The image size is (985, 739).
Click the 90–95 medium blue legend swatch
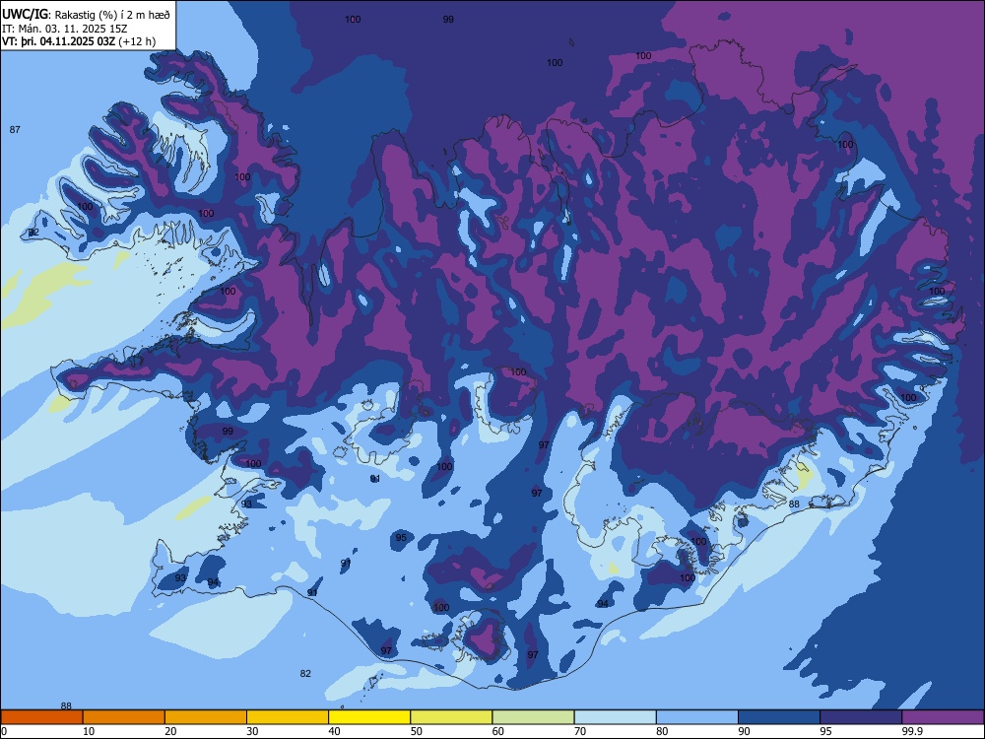779,717
